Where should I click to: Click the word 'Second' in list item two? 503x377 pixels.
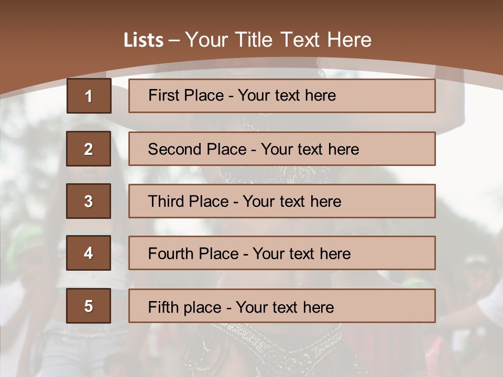[175, 149]
